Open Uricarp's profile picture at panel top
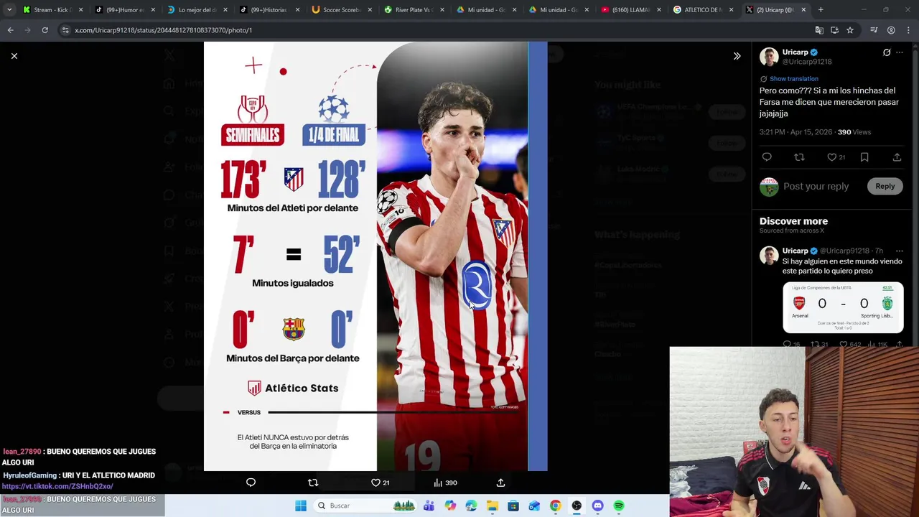 [x=769, y=57]
